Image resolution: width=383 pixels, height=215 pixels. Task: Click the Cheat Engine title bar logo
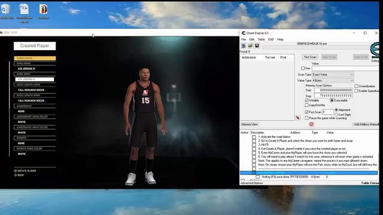pos(244,33)
